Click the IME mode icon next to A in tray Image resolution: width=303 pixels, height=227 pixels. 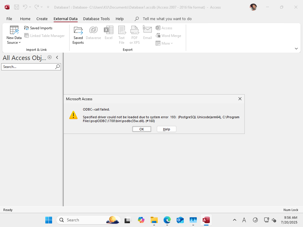[255, 220]
